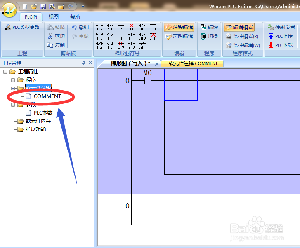
Task: Select the sF11 delete line symbol
Action: [x=153, y=36]
